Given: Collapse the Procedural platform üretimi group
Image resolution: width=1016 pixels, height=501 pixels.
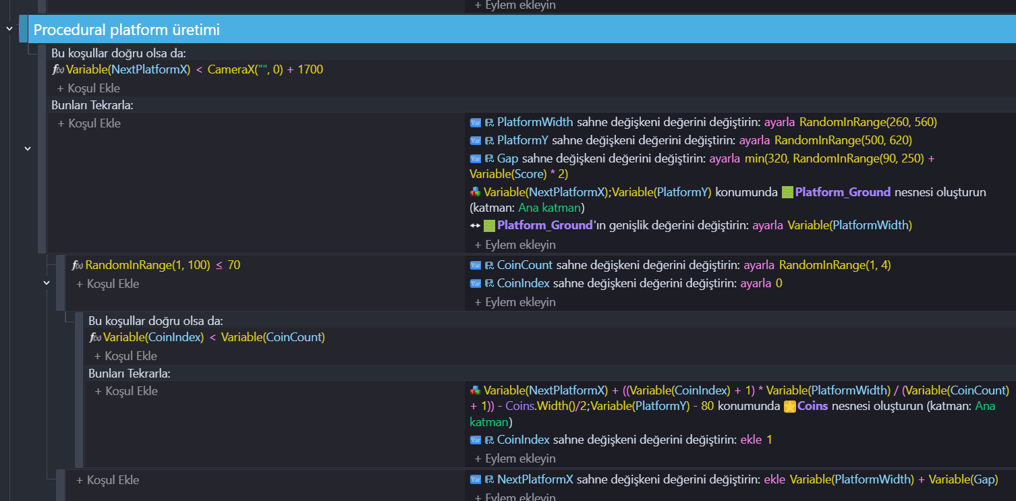Looking at the screenshot, I should pos(9,29).
